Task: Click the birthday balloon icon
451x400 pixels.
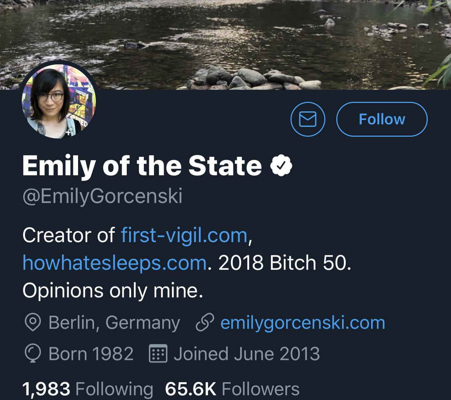Action: pyautogui.click(x=32, y=354)
